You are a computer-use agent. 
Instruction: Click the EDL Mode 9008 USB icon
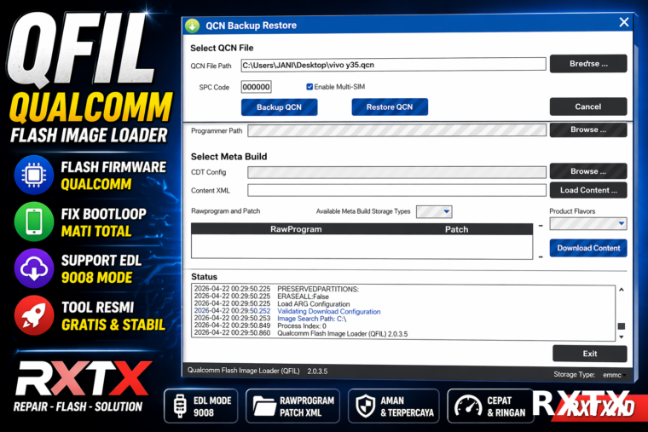pos(180,406)
